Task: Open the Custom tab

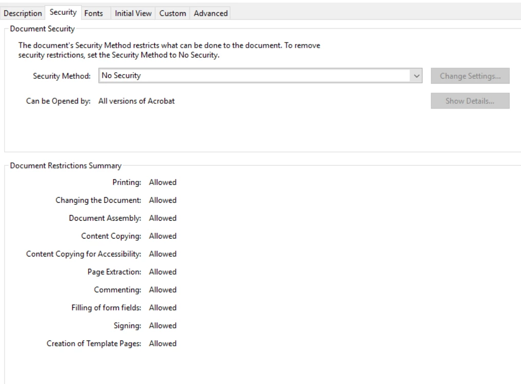Action: coord(173,13)
